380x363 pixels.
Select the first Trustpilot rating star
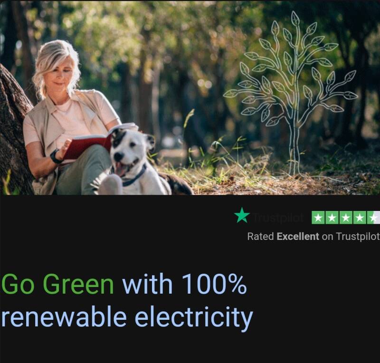pos(318,218)
